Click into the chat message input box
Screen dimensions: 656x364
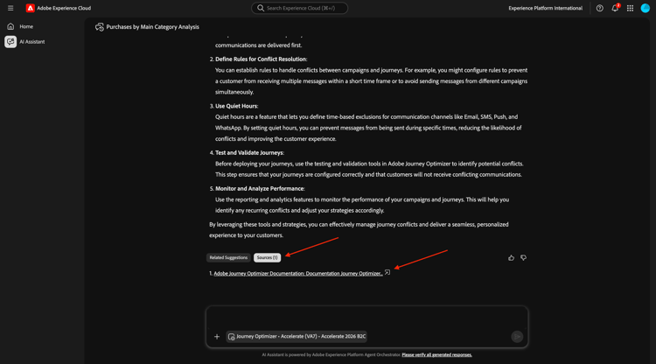coord(366,318)
